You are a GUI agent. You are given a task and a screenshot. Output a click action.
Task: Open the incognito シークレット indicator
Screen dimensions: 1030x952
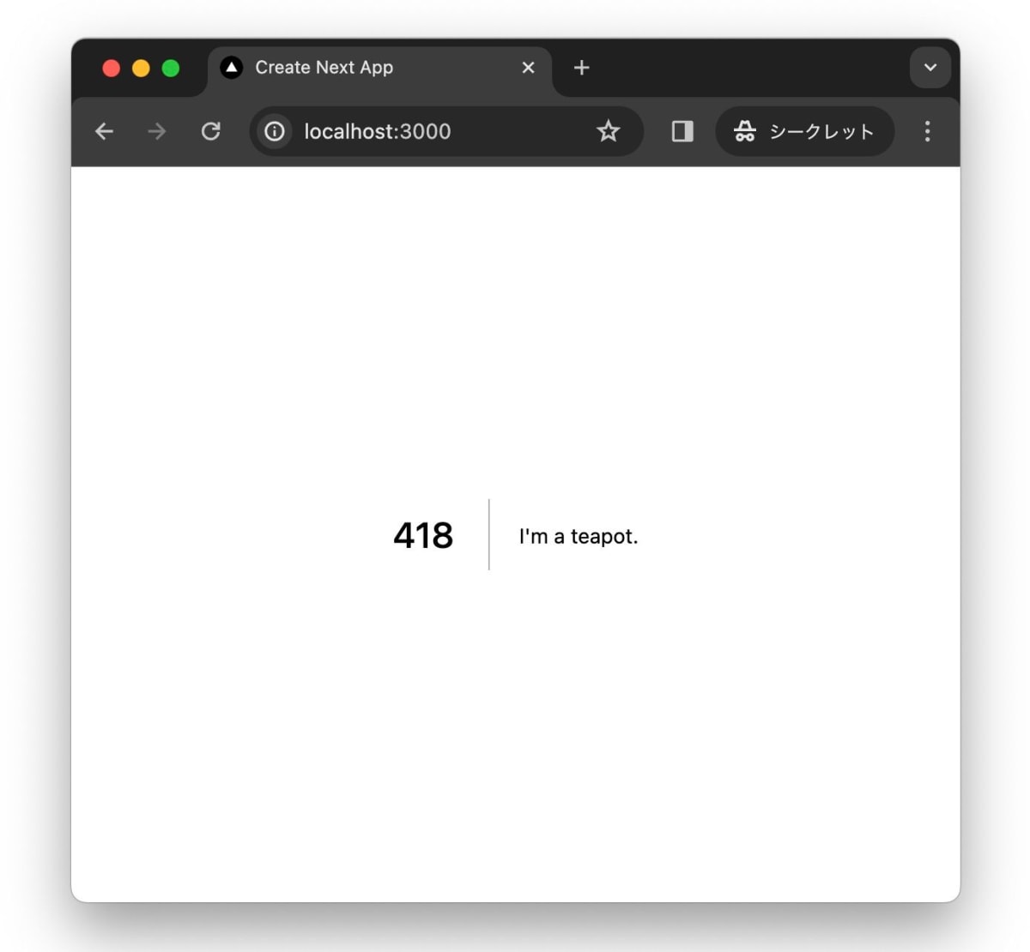click(x=805, y=131)
